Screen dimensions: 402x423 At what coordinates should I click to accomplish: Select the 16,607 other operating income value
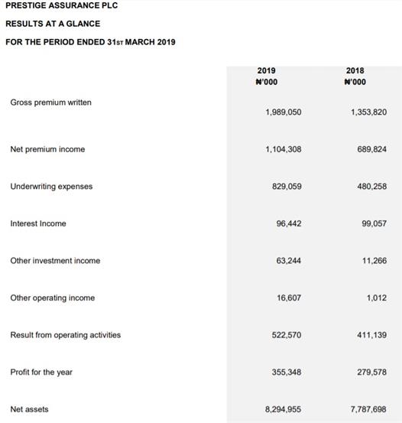click(289, 298)
